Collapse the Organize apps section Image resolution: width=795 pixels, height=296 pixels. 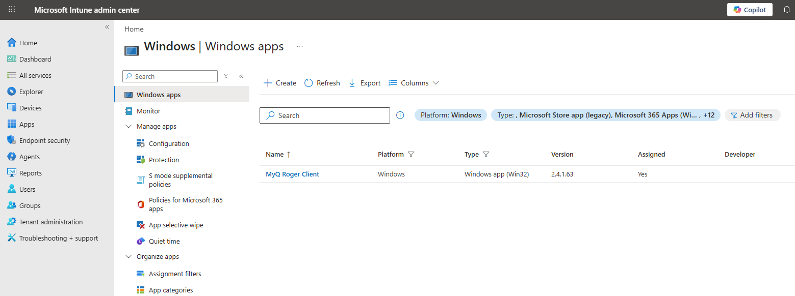[129, 256]
